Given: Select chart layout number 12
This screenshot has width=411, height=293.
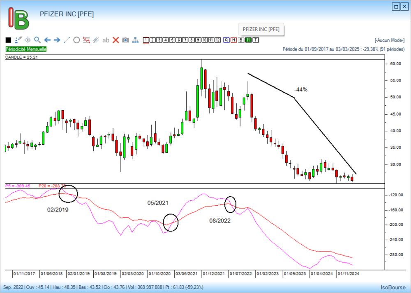Looking at the screenshot, I should [x=218, y=40].
